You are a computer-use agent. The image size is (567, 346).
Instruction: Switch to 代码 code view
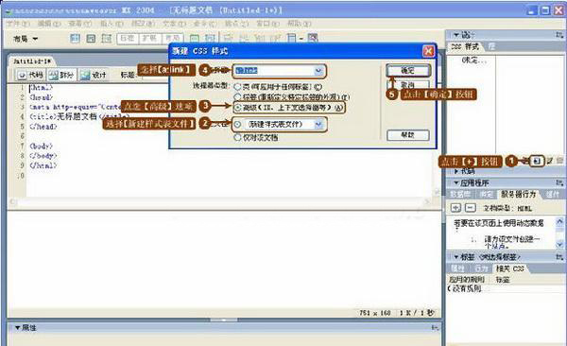(31, 75)
